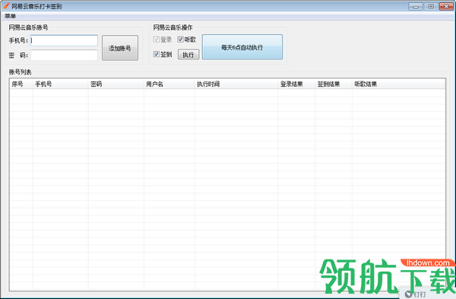Click the 用户名 column header
This screenshot has height=299, width=456.
tap(169, 84)
